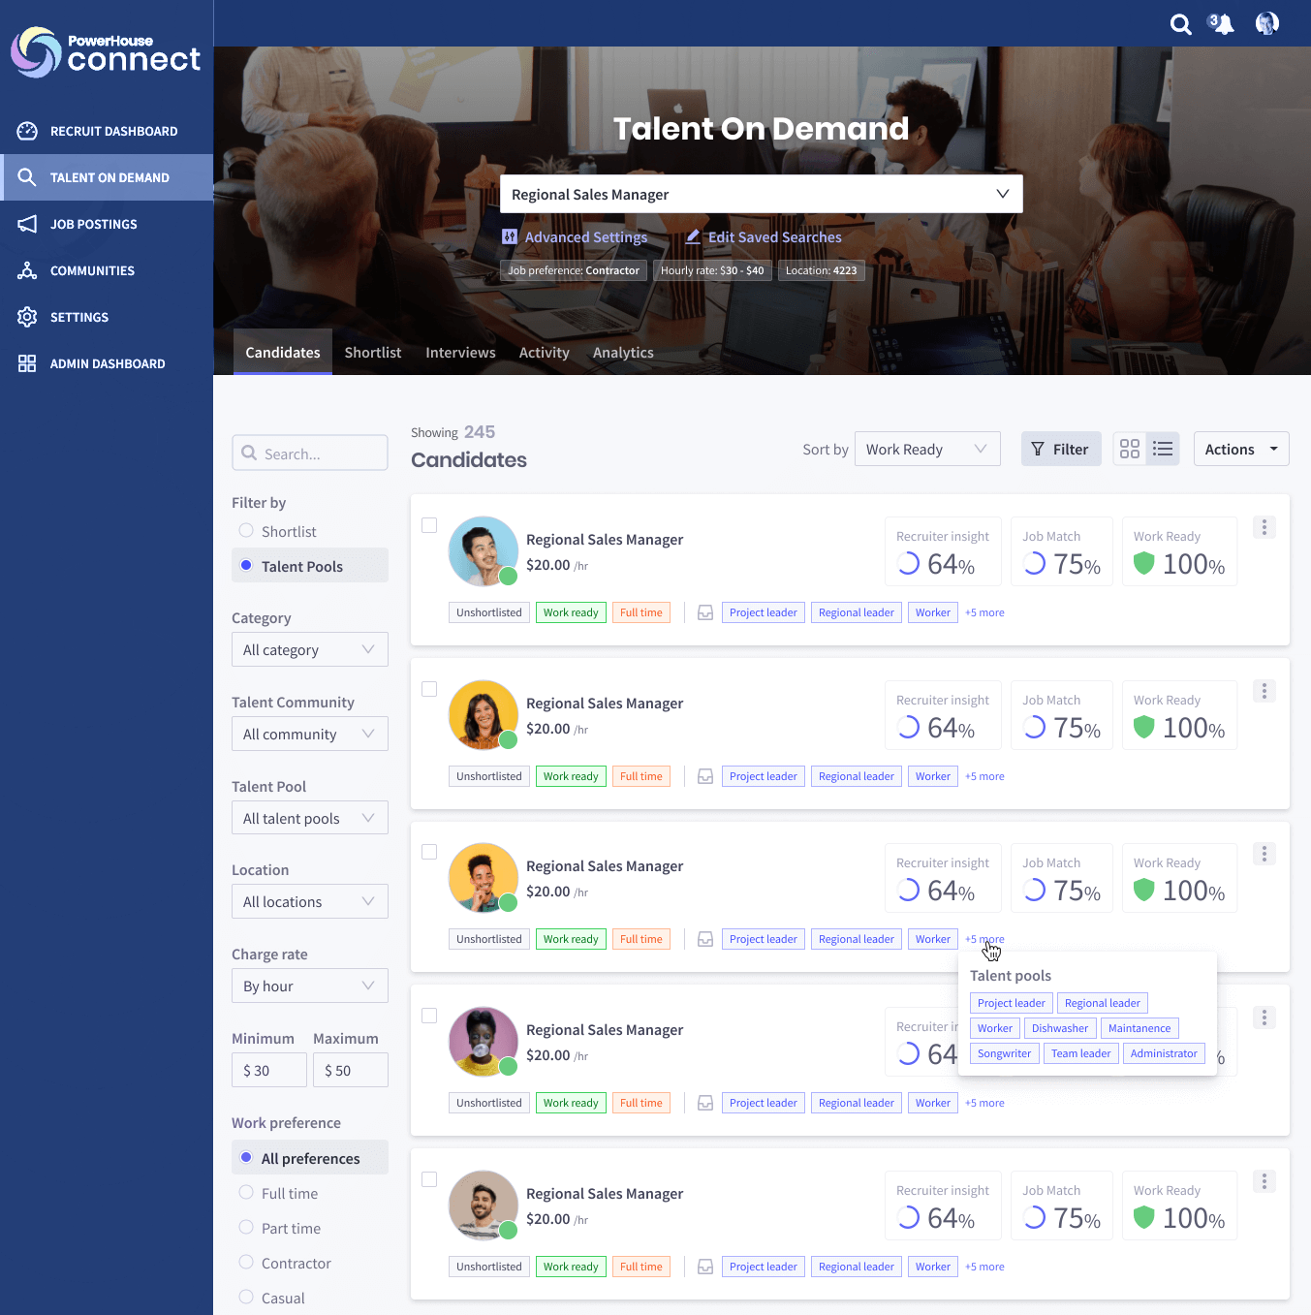Select the Shortlist filter radio button

click(x=246, y=531)
